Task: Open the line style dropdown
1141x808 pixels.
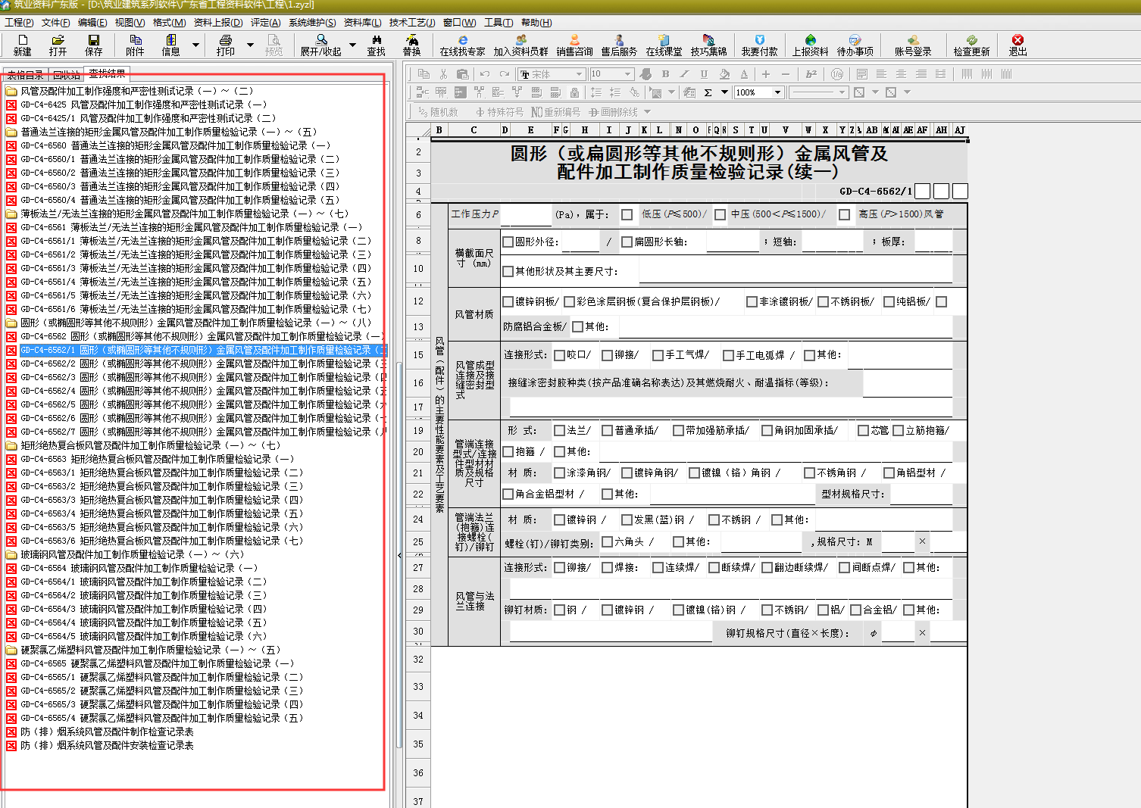Action: coord(841,92)
